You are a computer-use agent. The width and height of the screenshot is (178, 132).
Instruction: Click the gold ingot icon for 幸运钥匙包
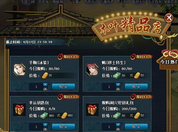[64, 116]
